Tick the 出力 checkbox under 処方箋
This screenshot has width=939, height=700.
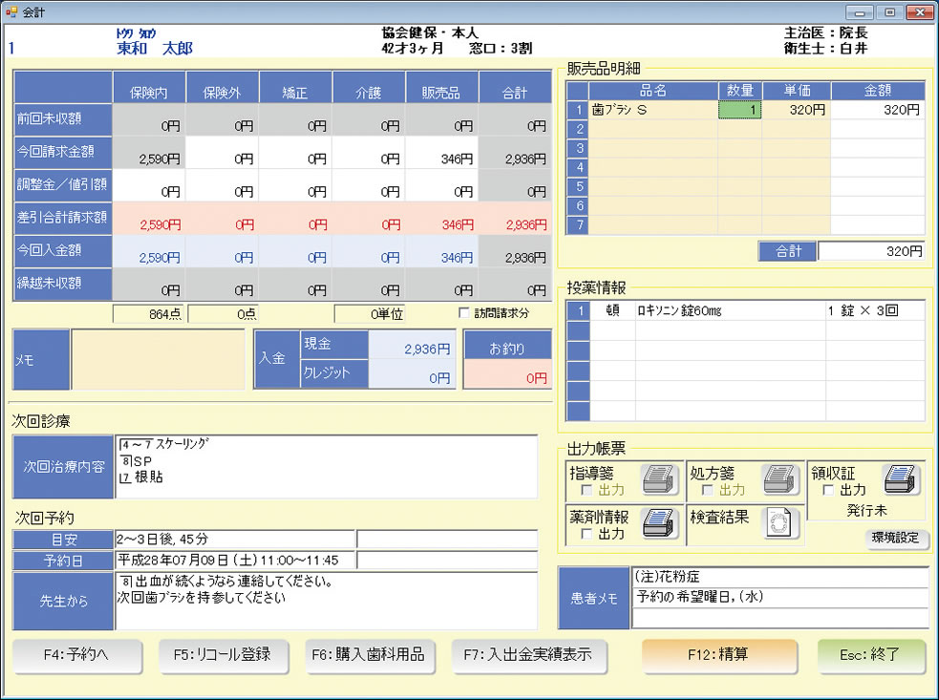tap(708, 490)
